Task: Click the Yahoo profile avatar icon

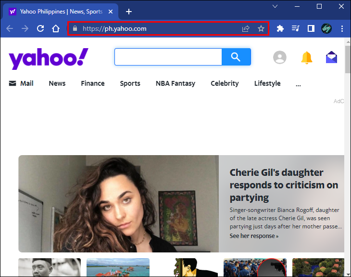Action: [x=279, y=57]
